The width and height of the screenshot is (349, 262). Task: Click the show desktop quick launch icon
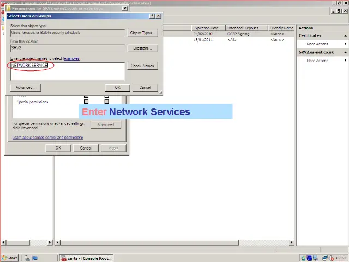[34, 258]
